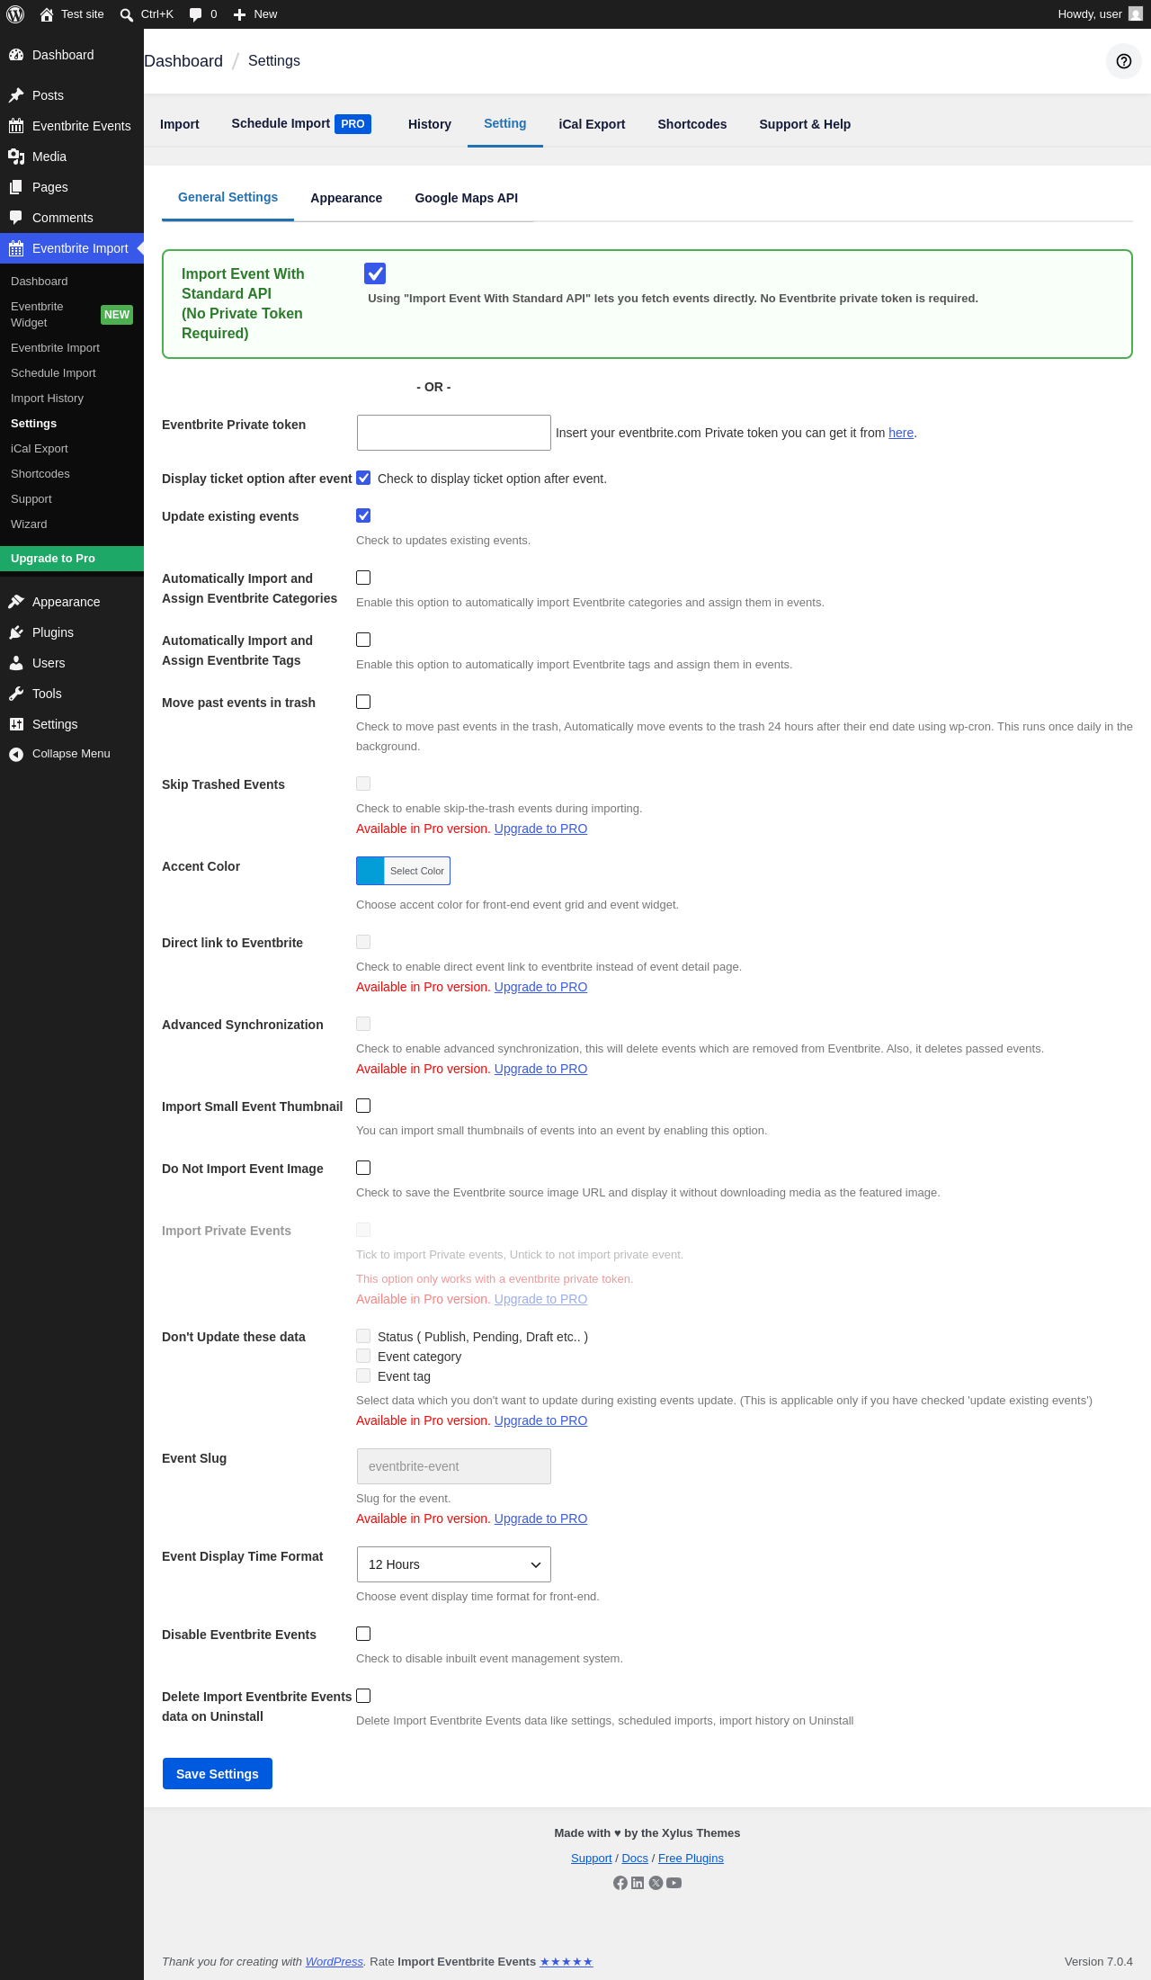Enable auto-import of Eventbrite Categories
Viewport: 1151px width, 1980px height.
pyautogui.click(x=363, y=578)
